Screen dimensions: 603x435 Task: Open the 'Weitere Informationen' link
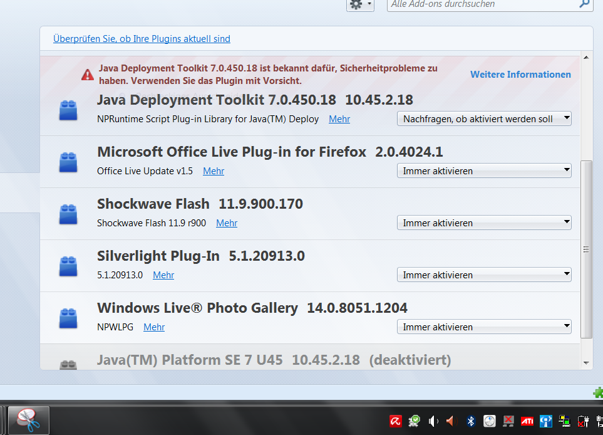pos(521,75)
